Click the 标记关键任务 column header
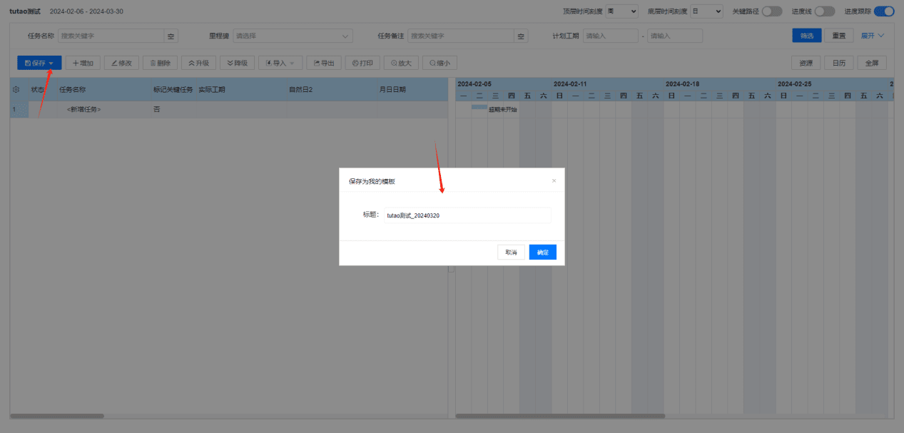 (173, 89)
